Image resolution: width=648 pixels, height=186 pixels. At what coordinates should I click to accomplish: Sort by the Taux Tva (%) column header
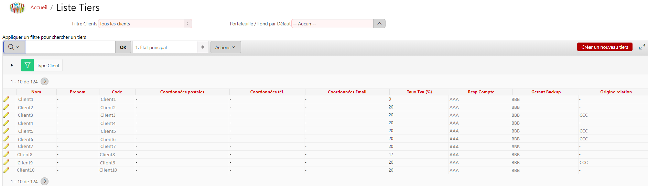pos(419,92)
